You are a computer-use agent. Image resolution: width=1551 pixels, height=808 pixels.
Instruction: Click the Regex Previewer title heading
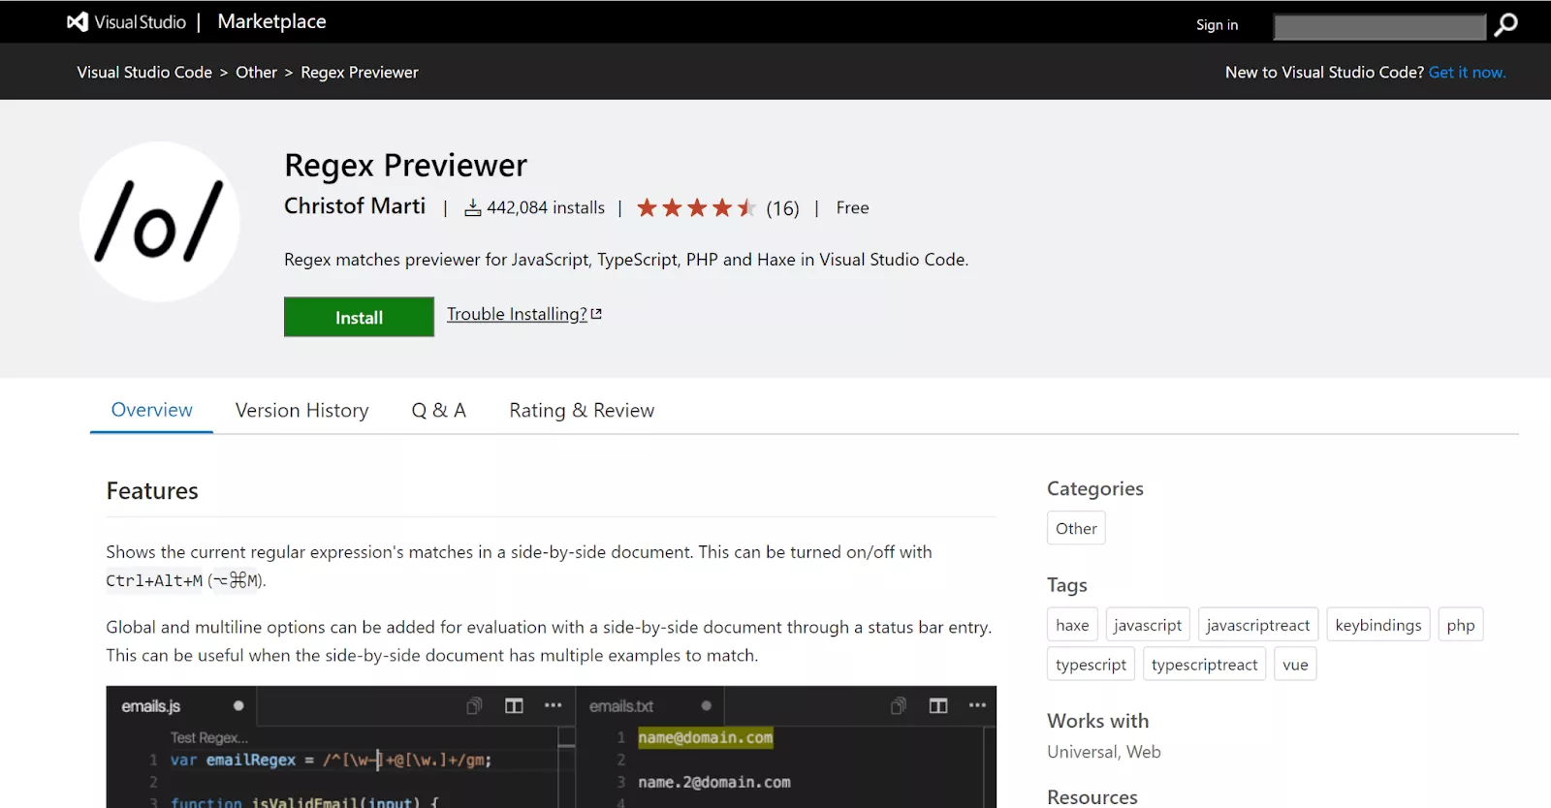[405, 166]
